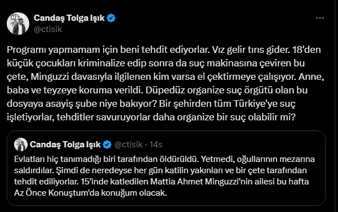Click the @ctisik handle inside the quoted tweet
The width and height of the screenshot is (338, 212).
point(128,145)
